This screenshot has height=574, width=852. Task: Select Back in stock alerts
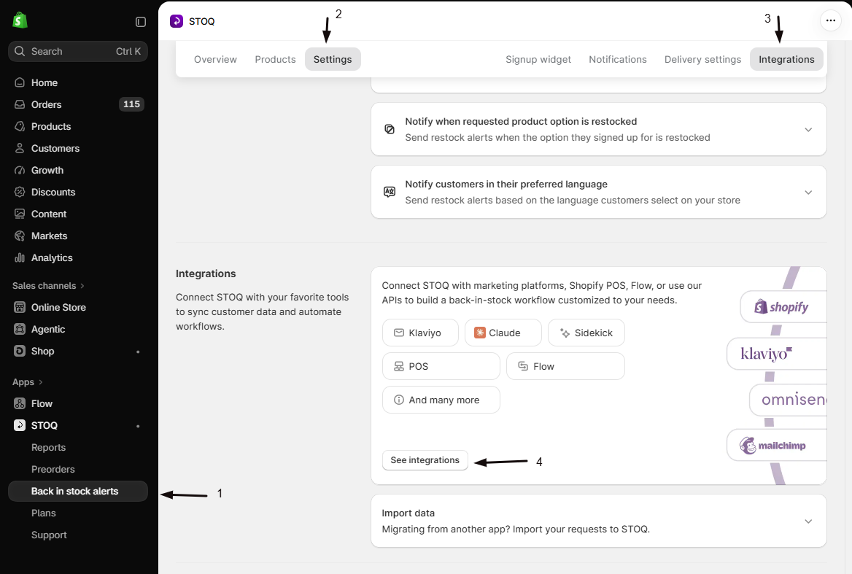[x=78, y=491]
